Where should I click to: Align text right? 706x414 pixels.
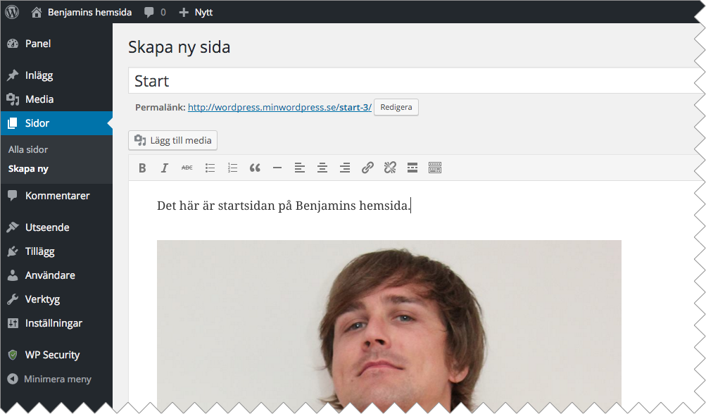point(345,168)
